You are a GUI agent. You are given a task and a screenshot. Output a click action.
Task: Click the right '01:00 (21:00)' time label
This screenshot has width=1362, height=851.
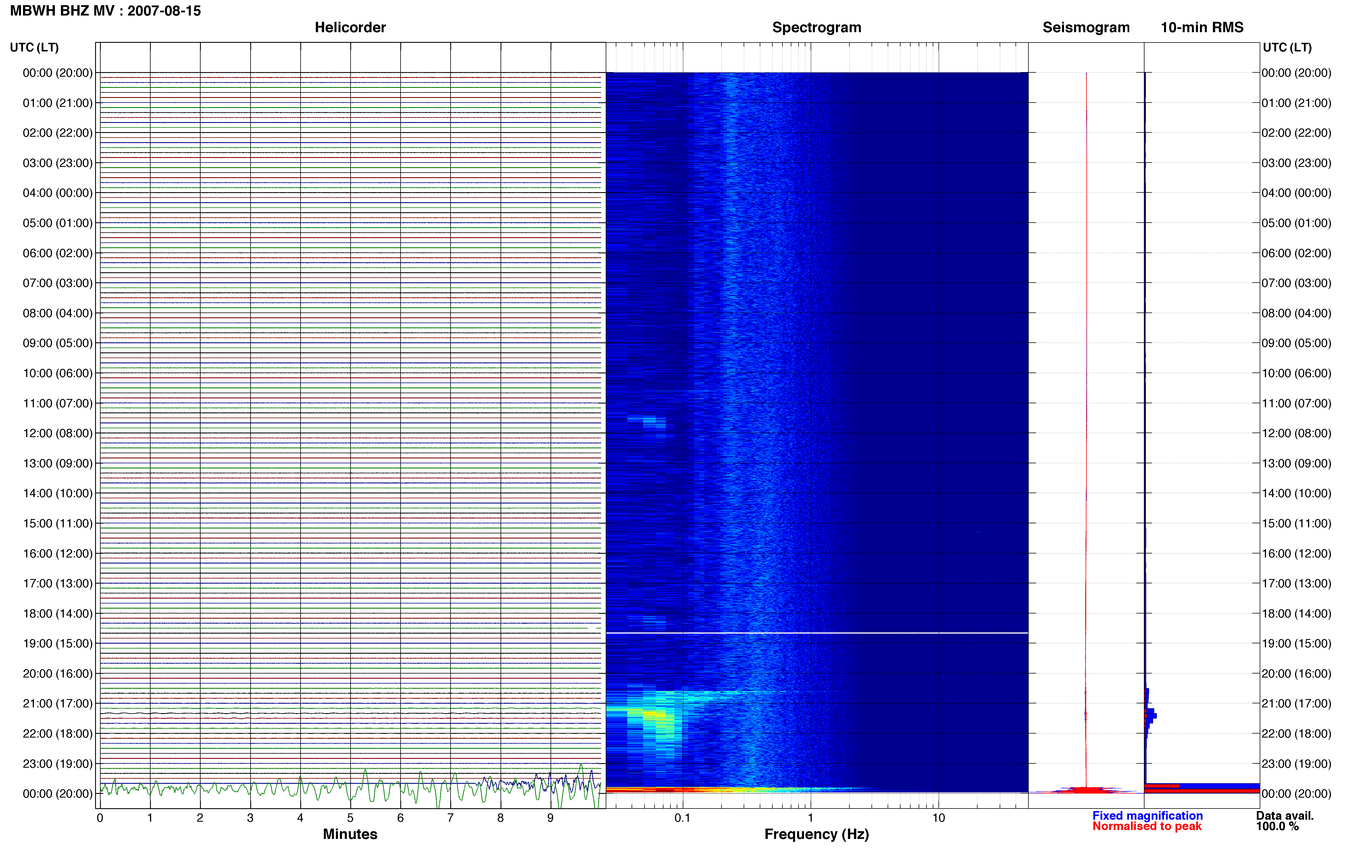(1296, 103)
